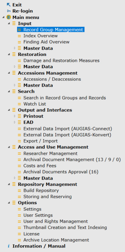Expand Master Data under Accessions Management

15,85
